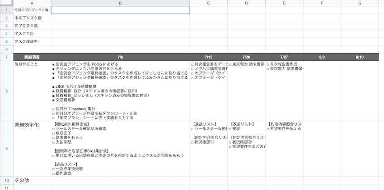Select column B header
This screenshot has height=190, width=384.
pyautogui.click(x=120, y=3)
